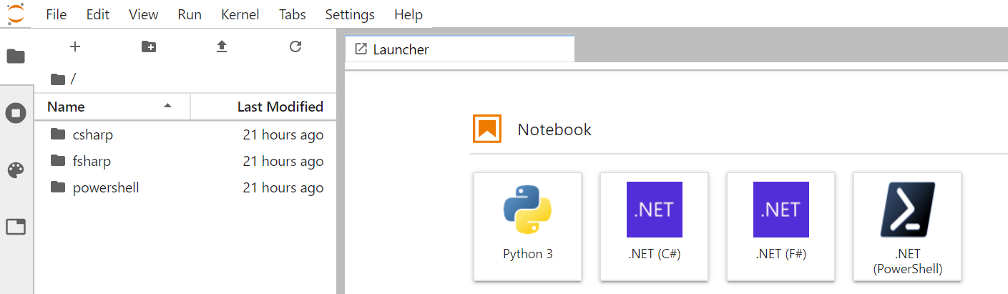Open the File Browser sidebar tab
The height and width of the screenshot is (294, 1008).
(x=16, y=56)
